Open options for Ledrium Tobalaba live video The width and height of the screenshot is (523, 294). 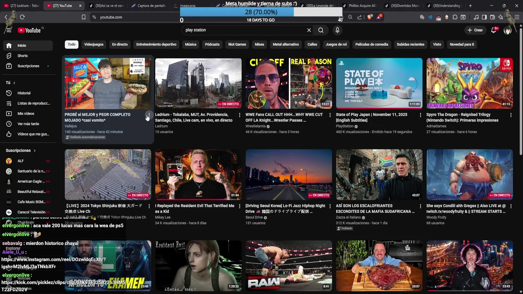pos(239,115)
